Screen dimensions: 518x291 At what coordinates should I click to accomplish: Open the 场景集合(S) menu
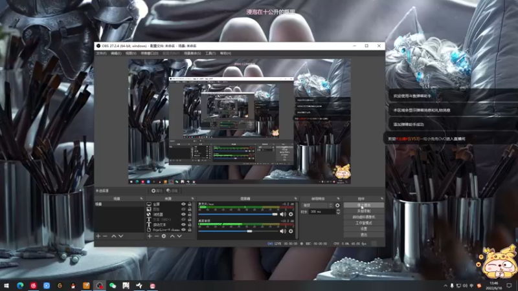192,53
